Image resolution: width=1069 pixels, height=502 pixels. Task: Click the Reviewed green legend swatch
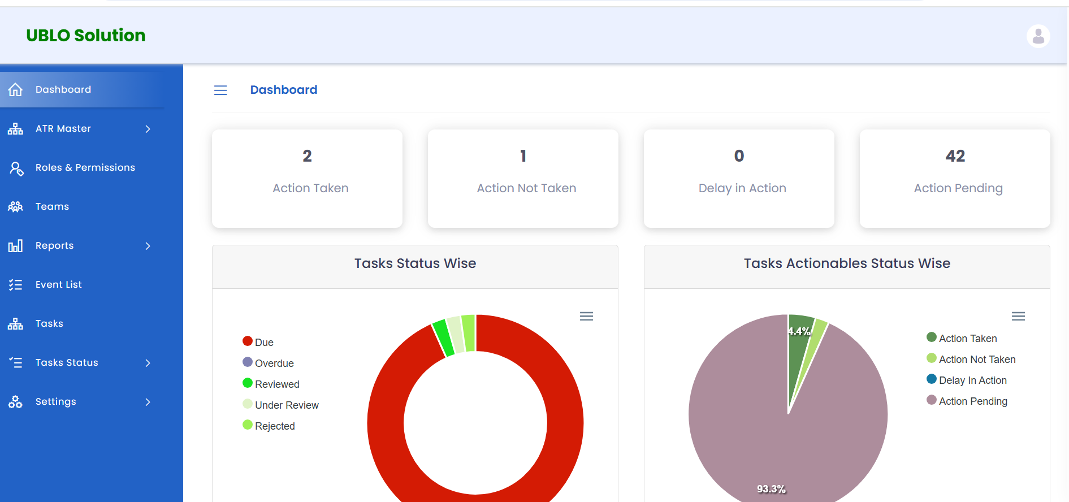coord(248,383)
